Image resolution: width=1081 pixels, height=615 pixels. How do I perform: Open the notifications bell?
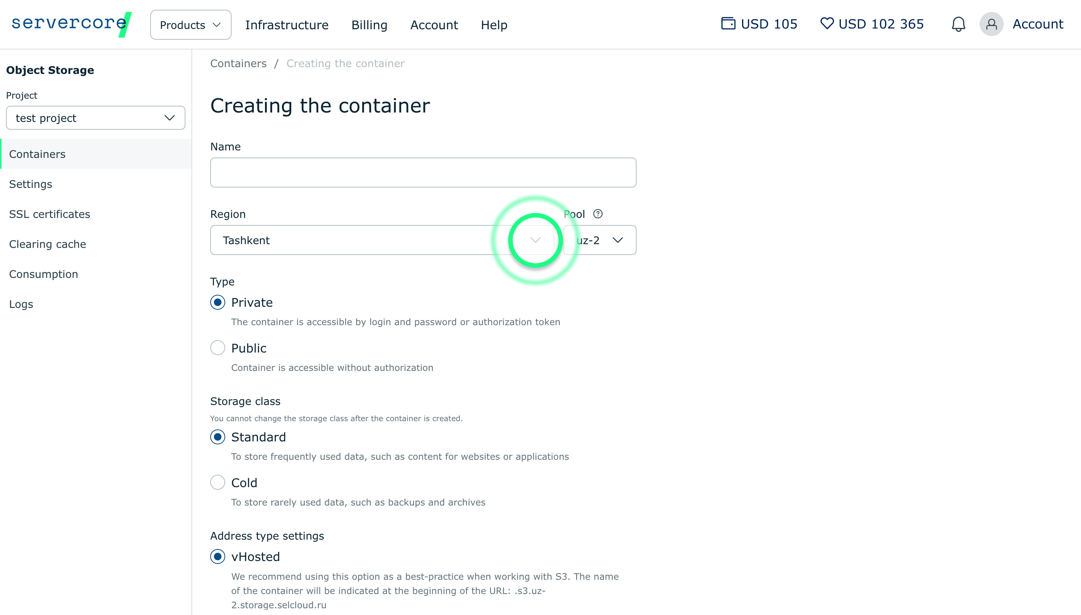pos(958,24)
